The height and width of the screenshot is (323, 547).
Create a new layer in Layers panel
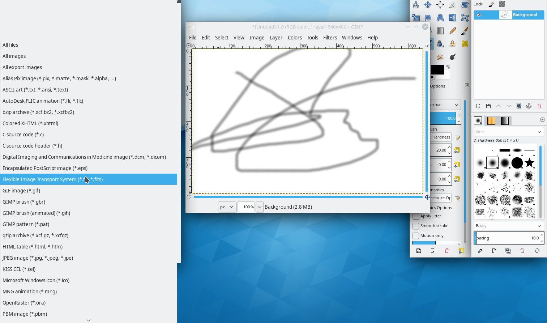point(478,106)
